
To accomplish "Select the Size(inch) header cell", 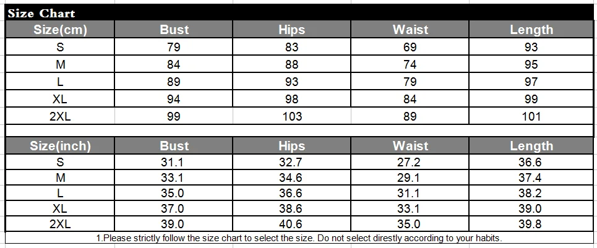I will pyautogui.click(x=60, y=146).
